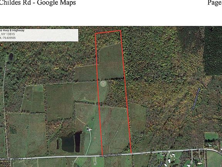Click the small oval pond in forest
This screenshot has width=222, height=167.
(11, 56)
